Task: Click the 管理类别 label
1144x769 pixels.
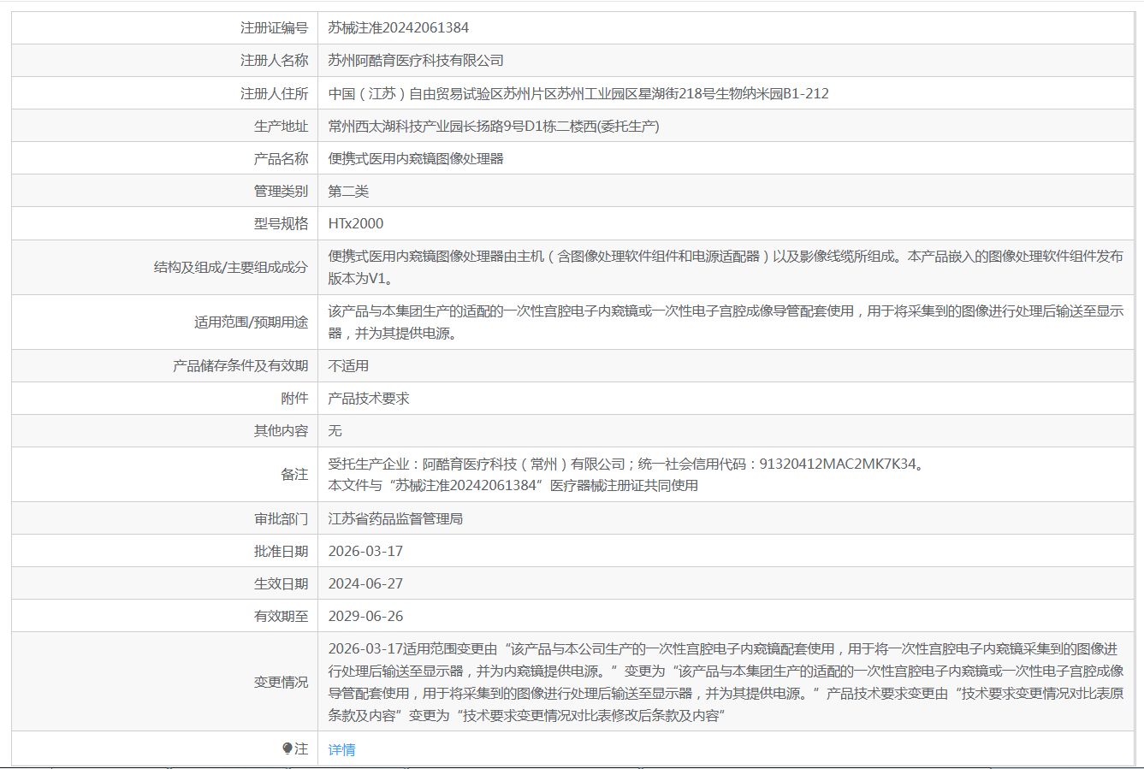Action: [x=281, y=191]
